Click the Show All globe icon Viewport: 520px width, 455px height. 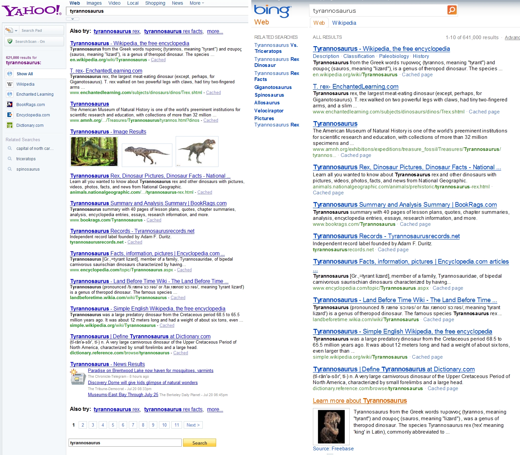10,74
